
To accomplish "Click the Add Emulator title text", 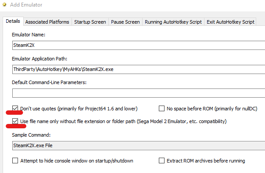I will pos(26,5).
